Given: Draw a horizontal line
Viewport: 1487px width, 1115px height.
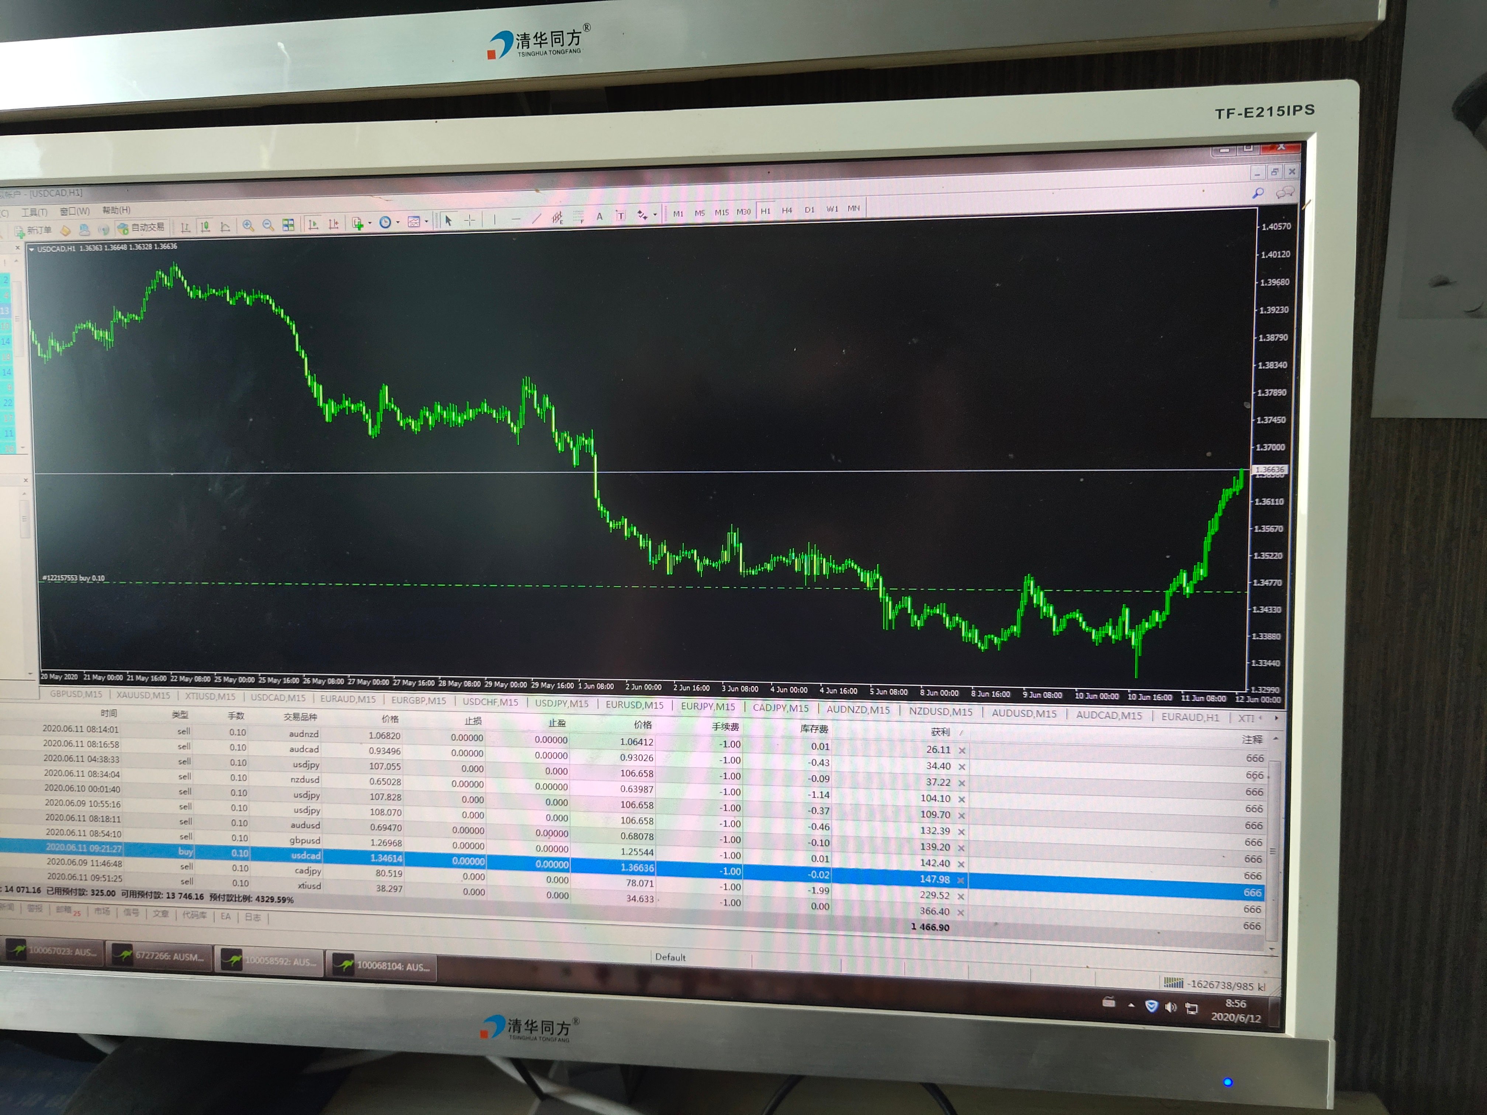Looking at the screenshot, I should [516, 219].
